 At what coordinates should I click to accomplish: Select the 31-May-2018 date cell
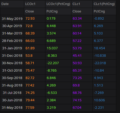pos(12,108)
